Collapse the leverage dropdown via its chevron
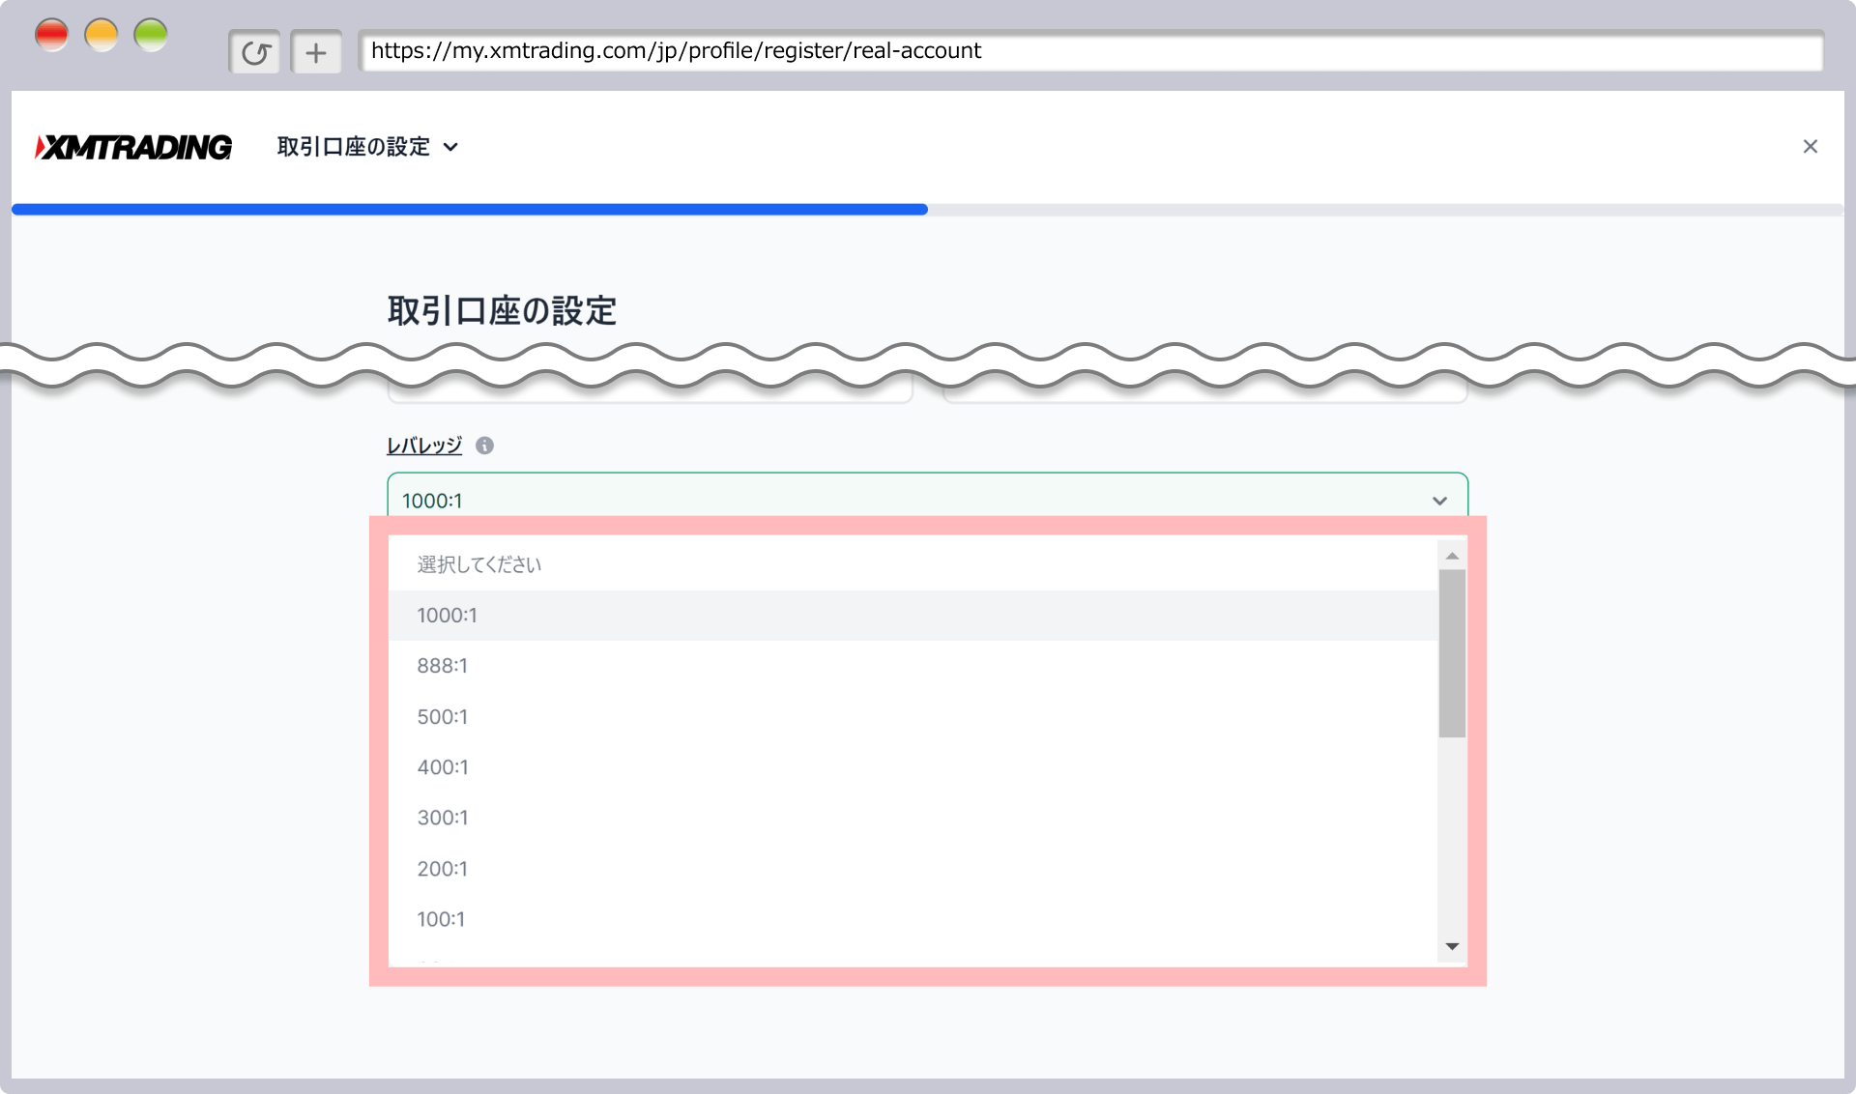 (1439, 501)
